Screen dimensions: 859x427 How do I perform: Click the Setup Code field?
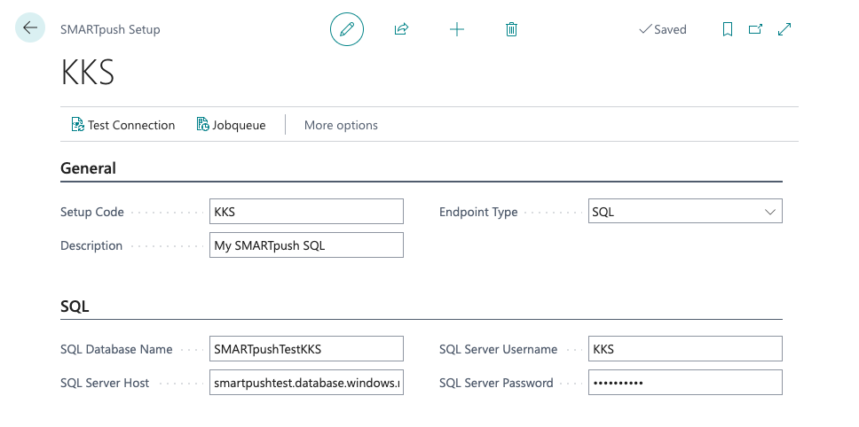[306, 212]
